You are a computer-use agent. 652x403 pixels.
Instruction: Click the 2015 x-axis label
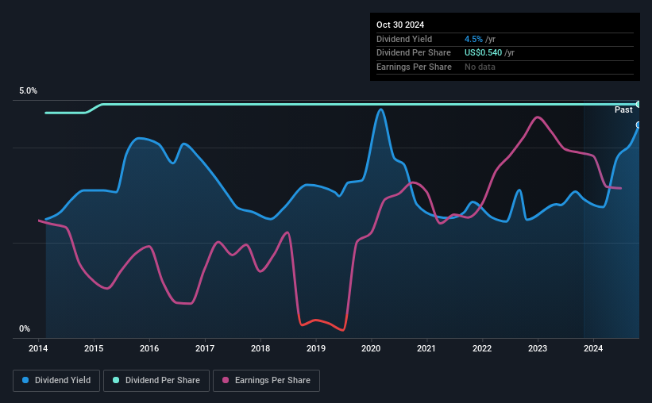(x=94, y=348)
